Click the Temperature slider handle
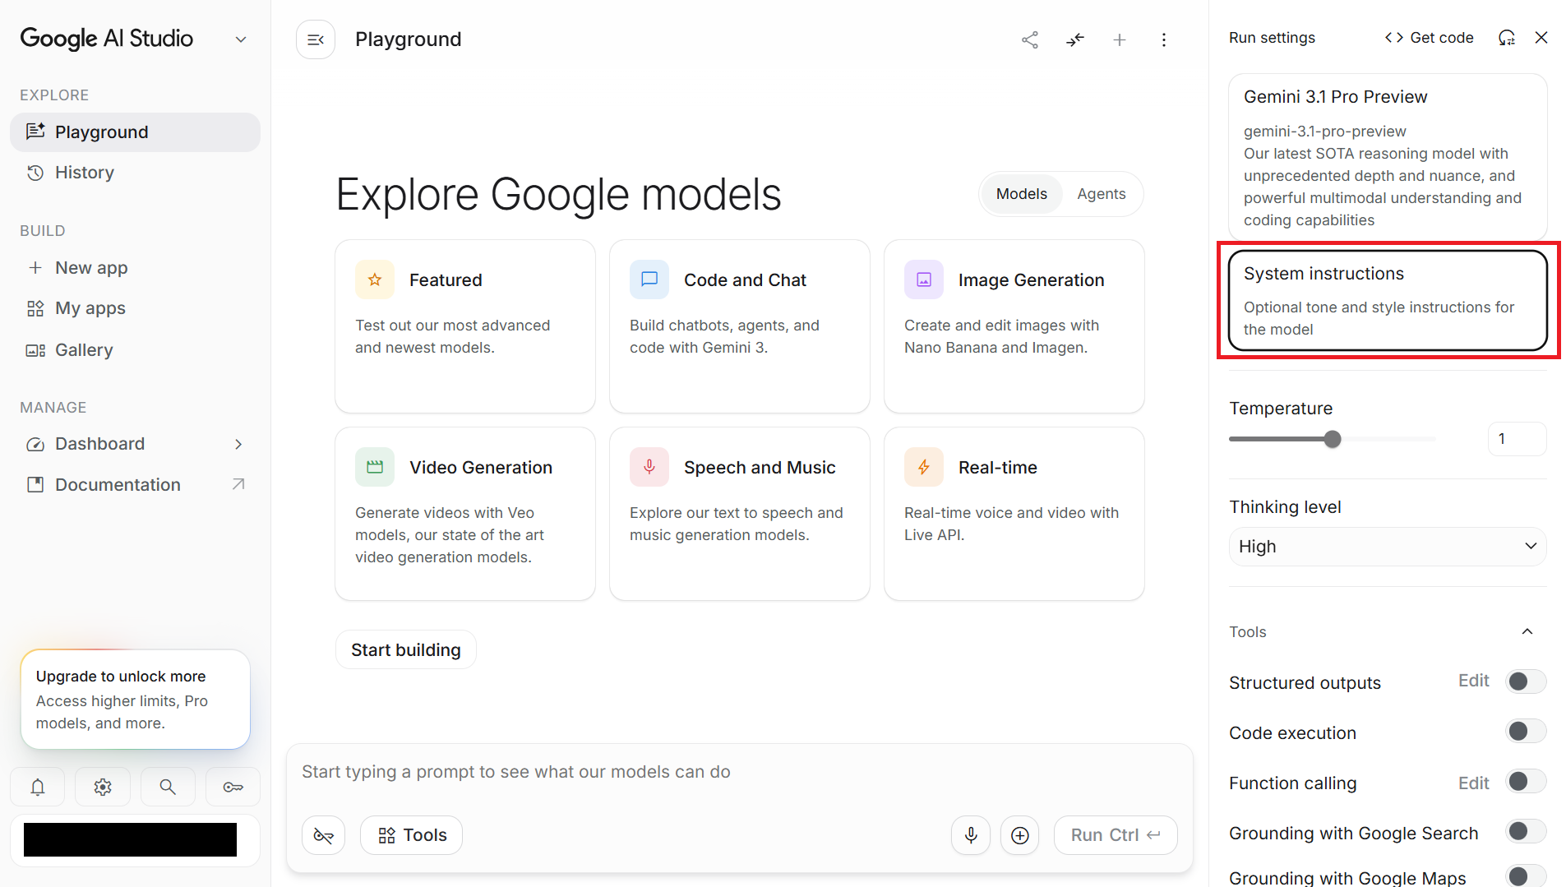Screen dimensions: 1566x887 (x=1333, y=439)
